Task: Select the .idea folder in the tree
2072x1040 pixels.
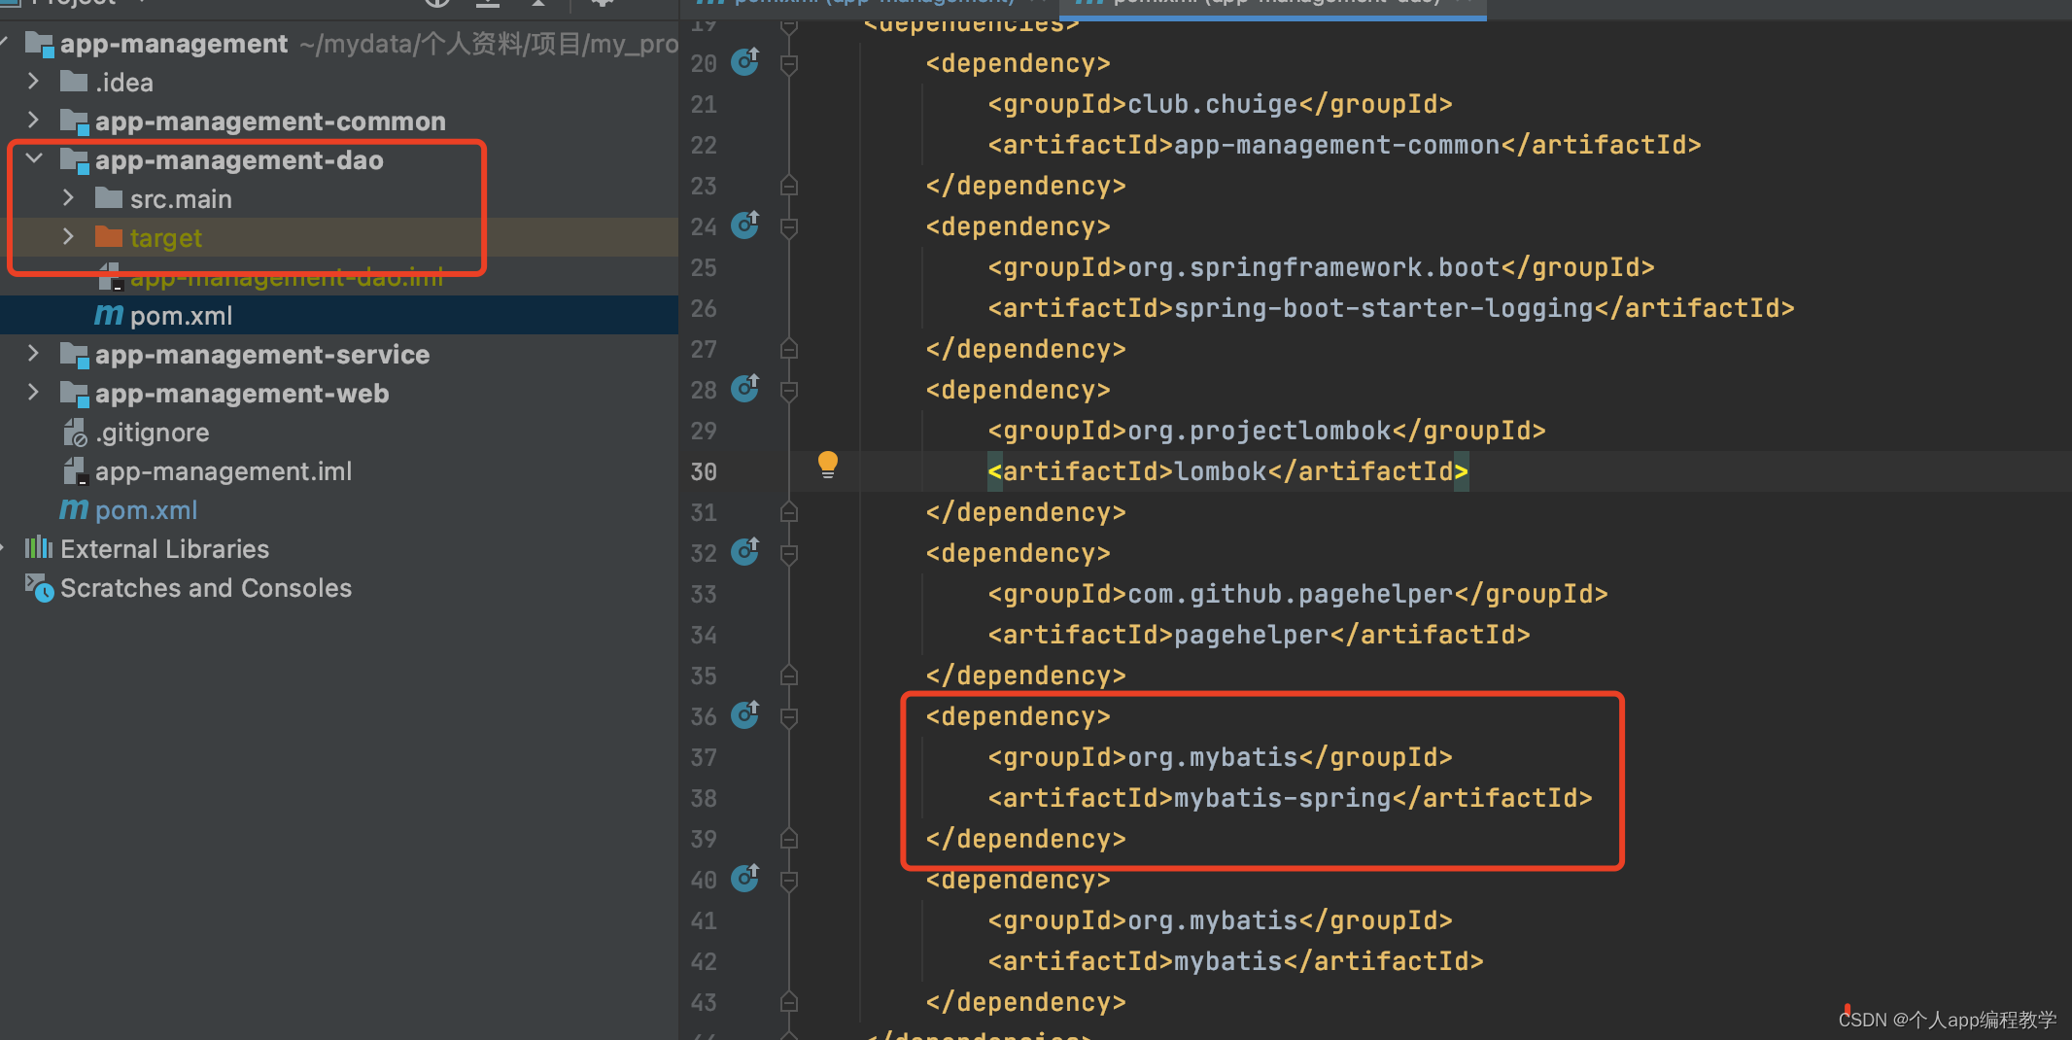Action: coord(339,83)
